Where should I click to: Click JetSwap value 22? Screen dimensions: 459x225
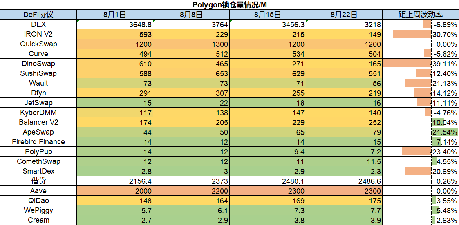[191, 103]
